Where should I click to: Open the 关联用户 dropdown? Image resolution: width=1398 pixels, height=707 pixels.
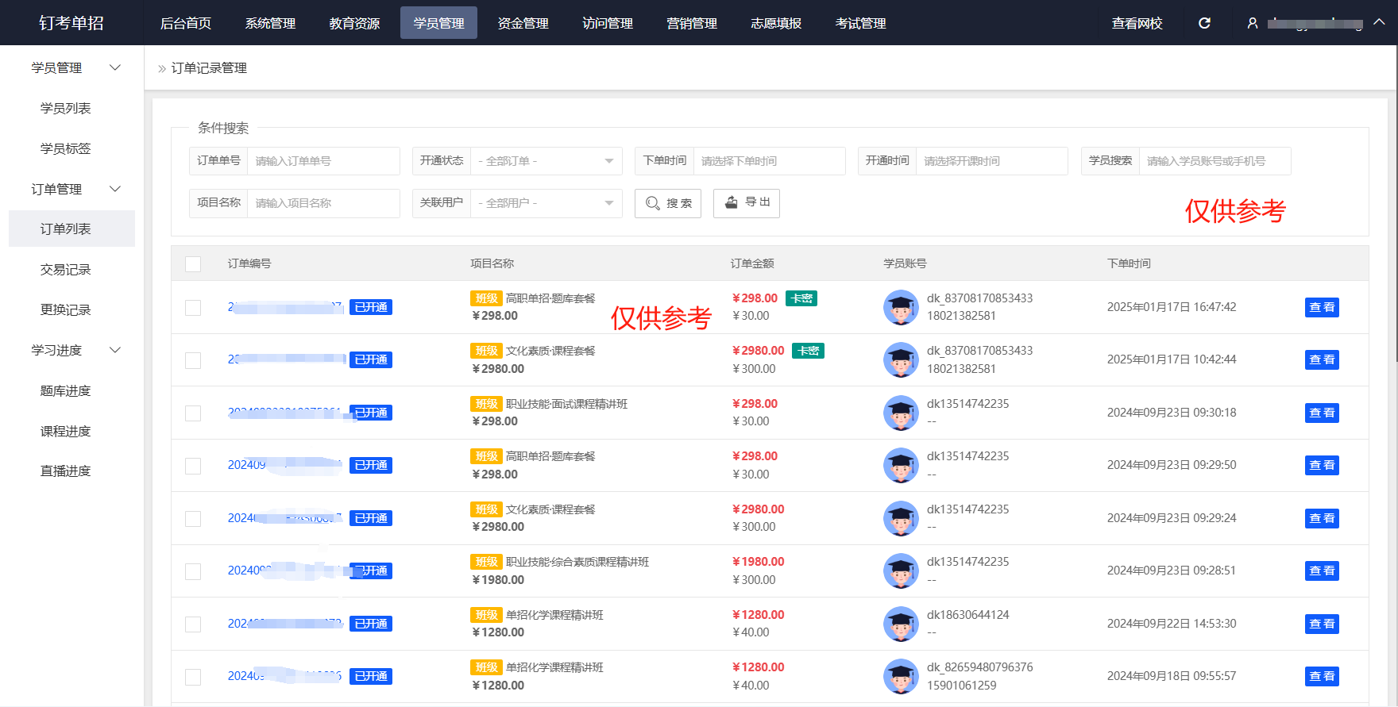point(546,203)
